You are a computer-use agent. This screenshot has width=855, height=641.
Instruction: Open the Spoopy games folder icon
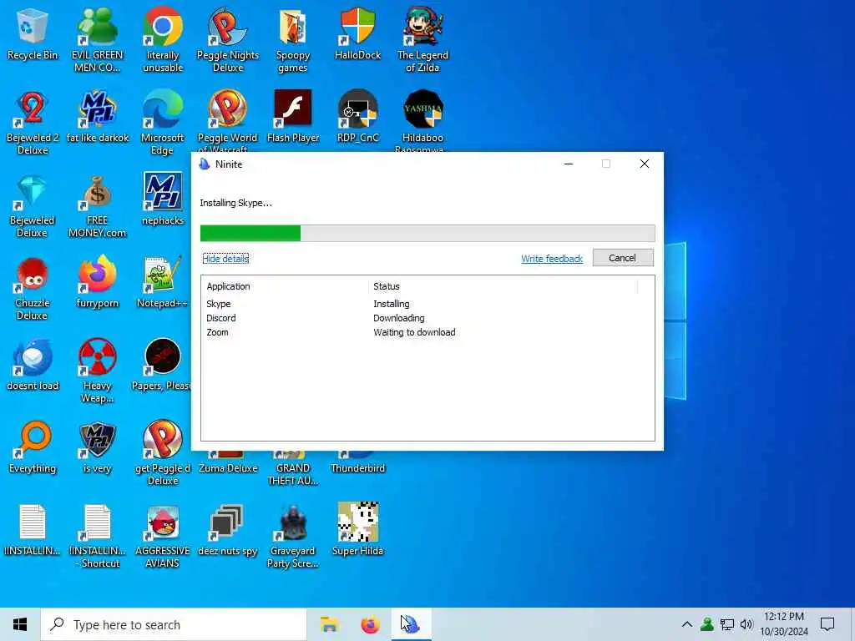point(293,39)
